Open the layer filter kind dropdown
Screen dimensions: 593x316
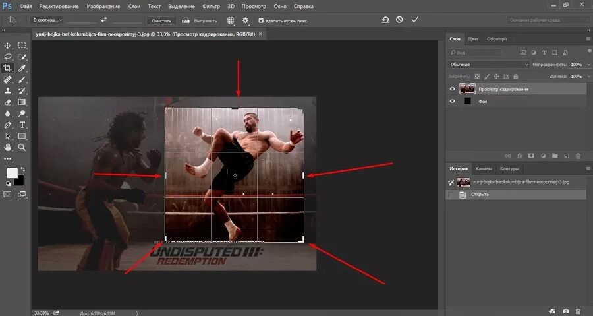475,53
